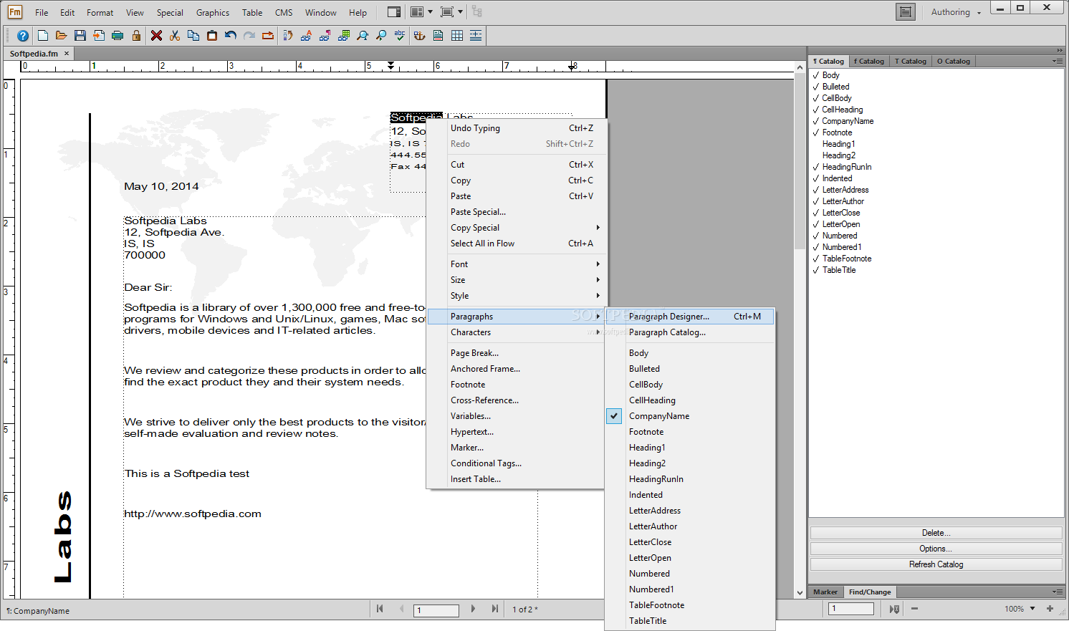Click the Options... button
The width and height of the screenshot is (1069, 631).
[936, 549]
